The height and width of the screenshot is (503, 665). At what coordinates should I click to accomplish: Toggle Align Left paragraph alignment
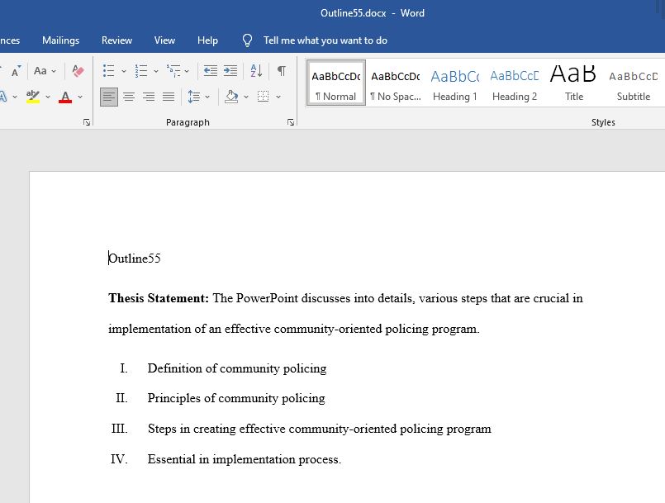(x=109, y=97)
